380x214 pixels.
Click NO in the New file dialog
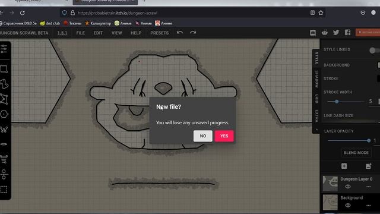203,136
